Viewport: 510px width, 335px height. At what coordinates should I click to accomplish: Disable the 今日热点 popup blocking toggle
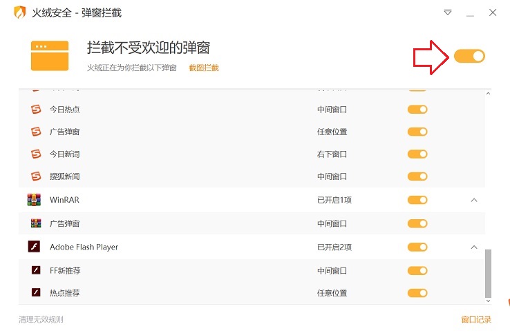click(x=417, y=109)
